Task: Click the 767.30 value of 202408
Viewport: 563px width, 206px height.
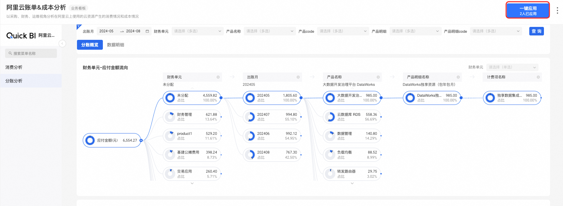Action: point(291,153)
